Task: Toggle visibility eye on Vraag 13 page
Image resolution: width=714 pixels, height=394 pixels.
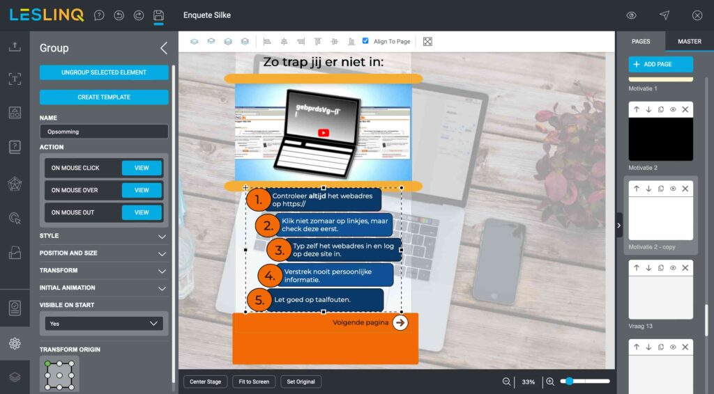Action: [673, 267]
